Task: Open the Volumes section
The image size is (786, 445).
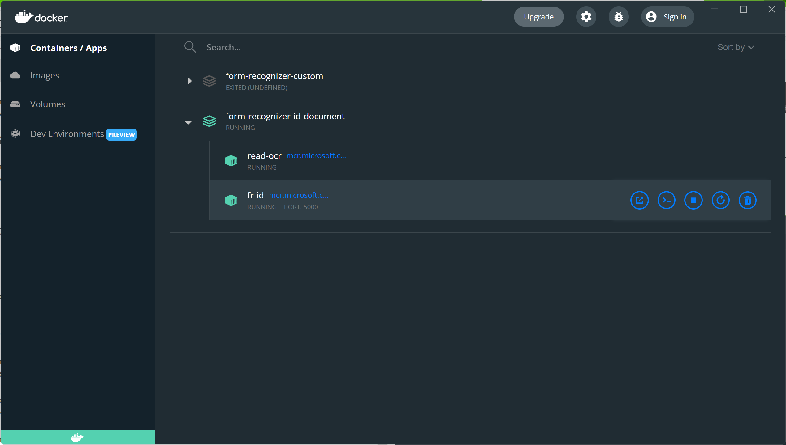Action: [x=48, y=104]
